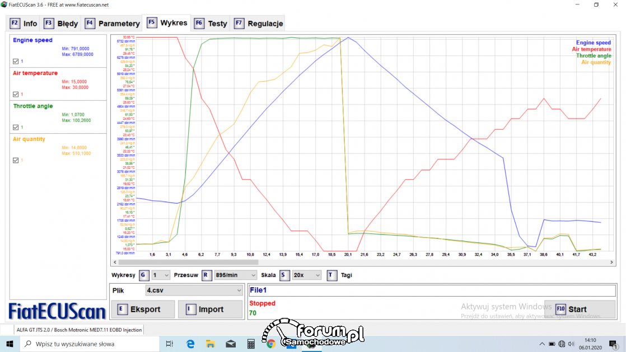The width and height of the screenshot is (626, 352).
Task: Click the Air quantity label in the left panel
Action: [x=29, y=139]
